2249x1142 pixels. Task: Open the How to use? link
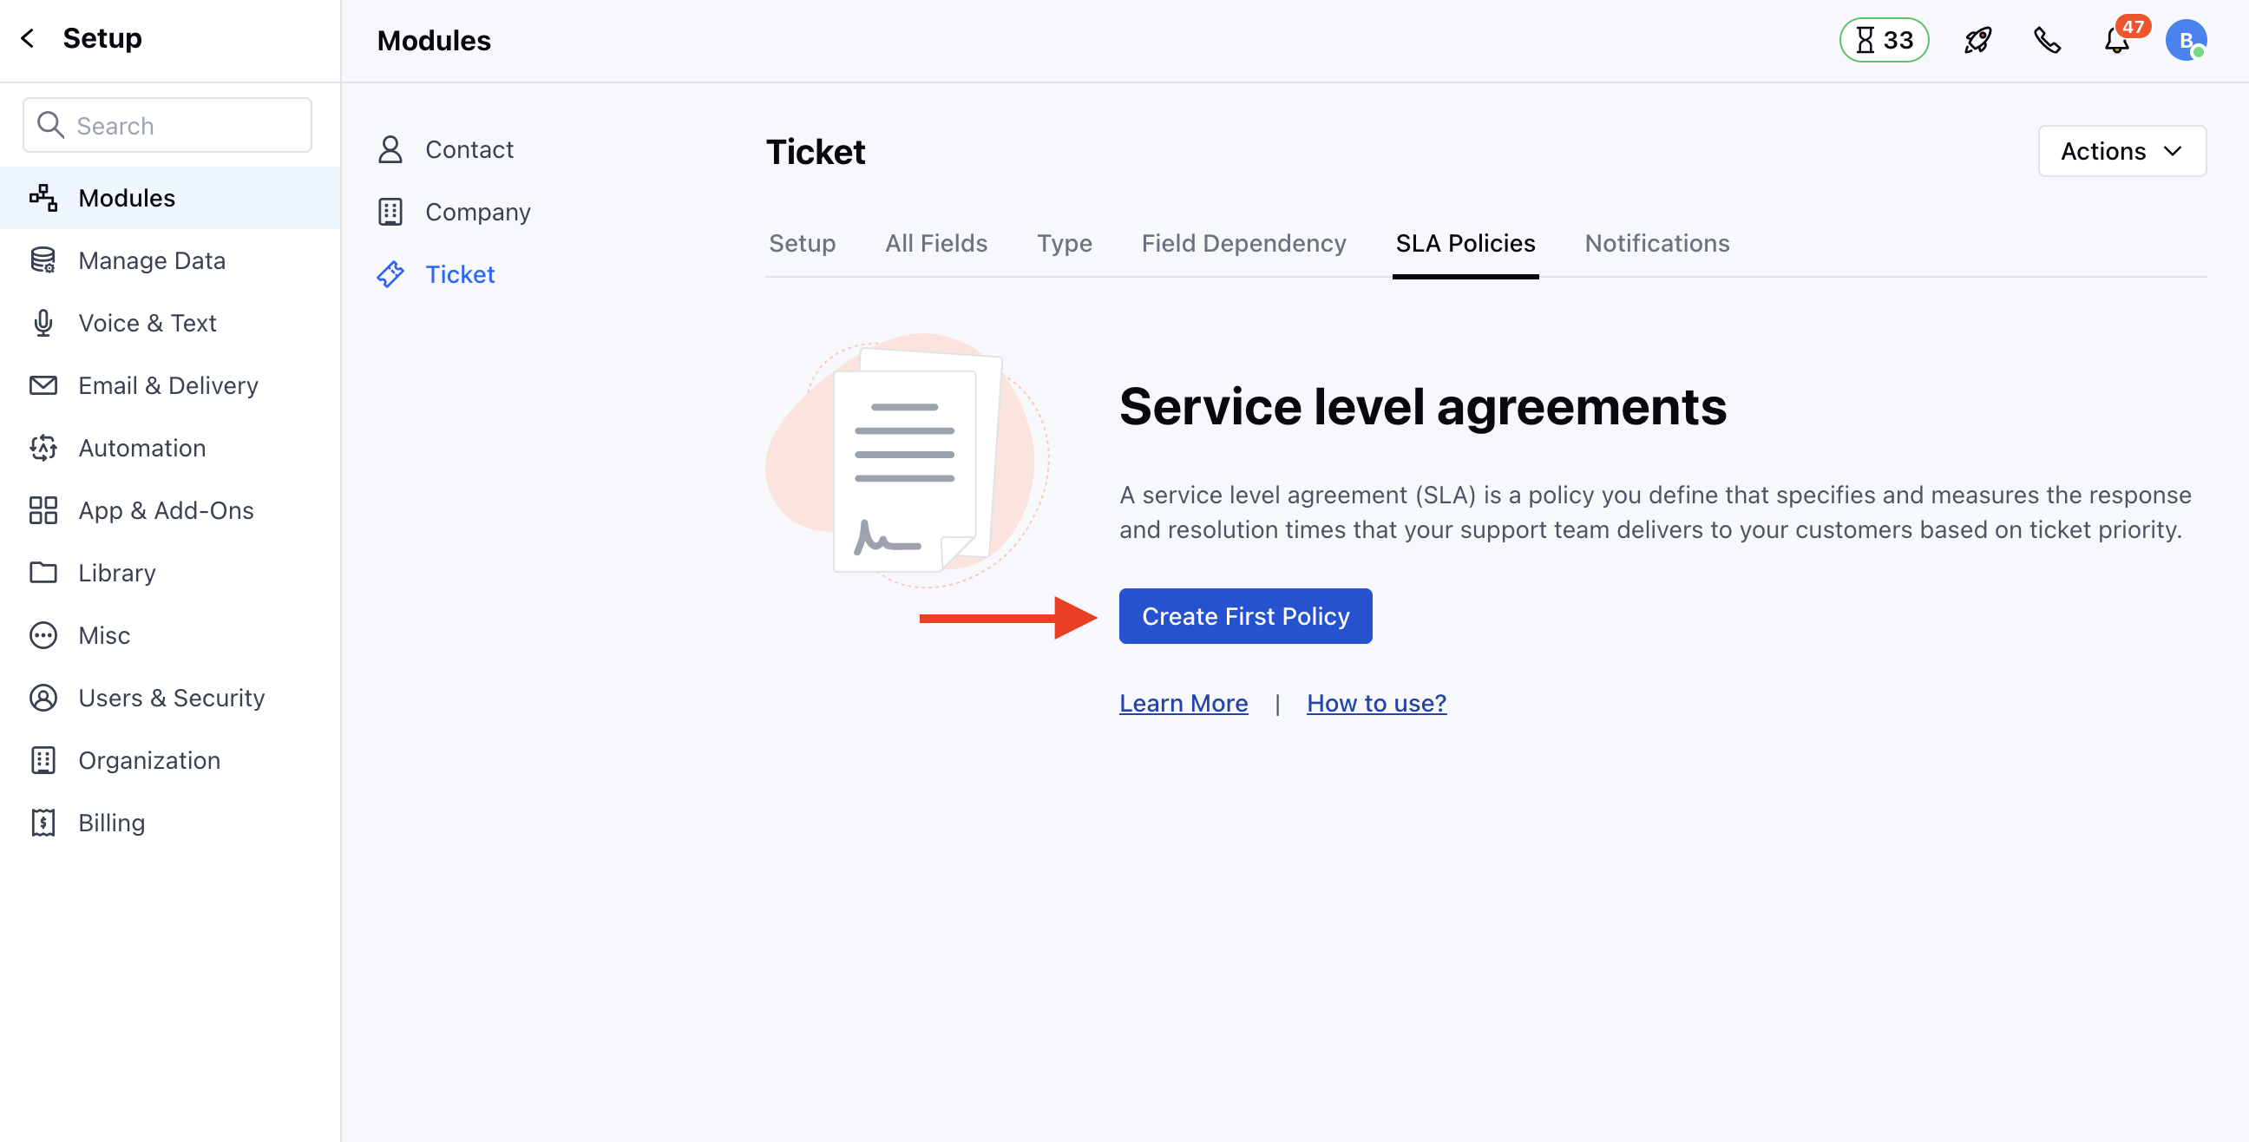click(x=1376, y=703)
